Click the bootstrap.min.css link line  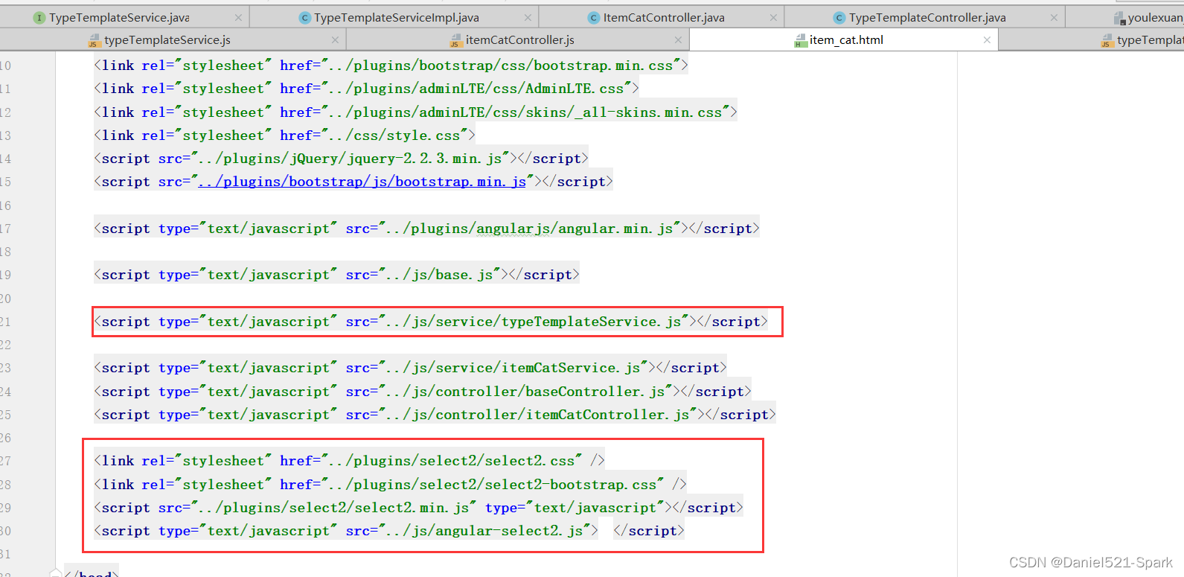(391, 66)
